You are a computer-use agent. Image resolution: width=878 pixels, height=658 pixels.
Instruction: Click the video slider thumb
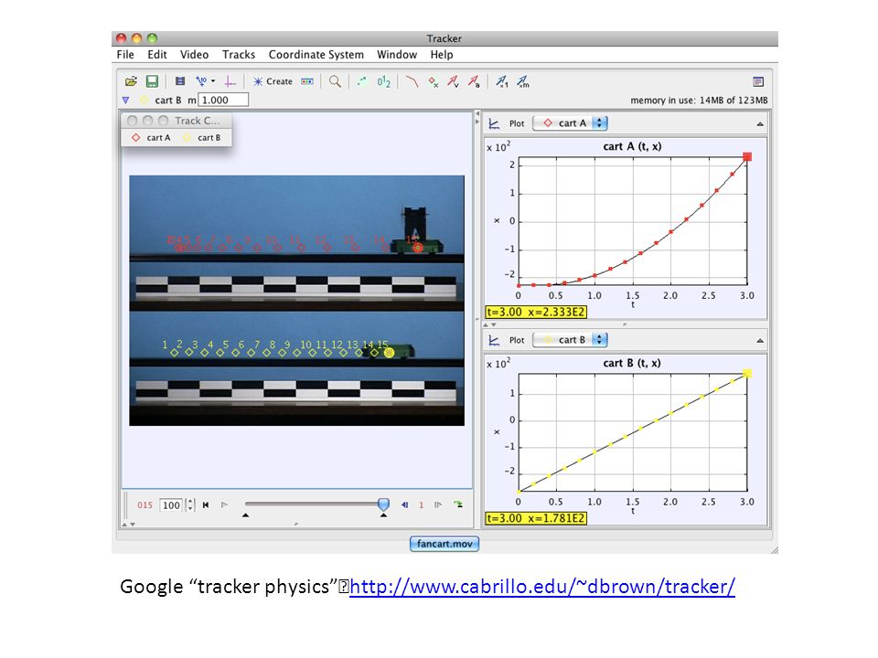(x=383, y=504)
